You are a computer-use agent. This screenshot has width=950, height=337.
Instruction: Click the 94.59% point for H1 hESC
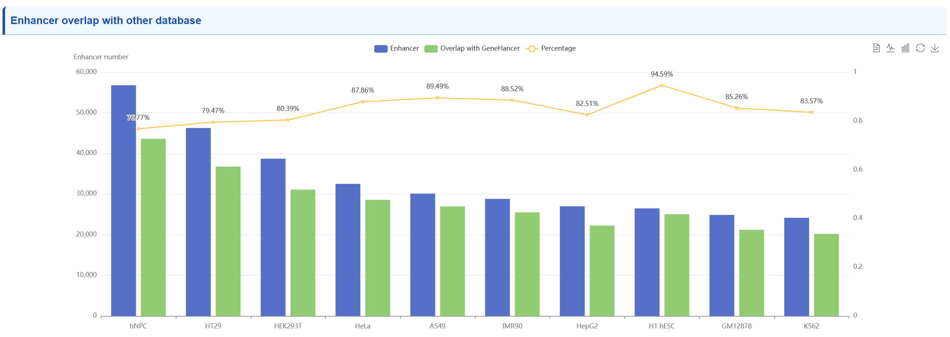(x=662, y=85)
